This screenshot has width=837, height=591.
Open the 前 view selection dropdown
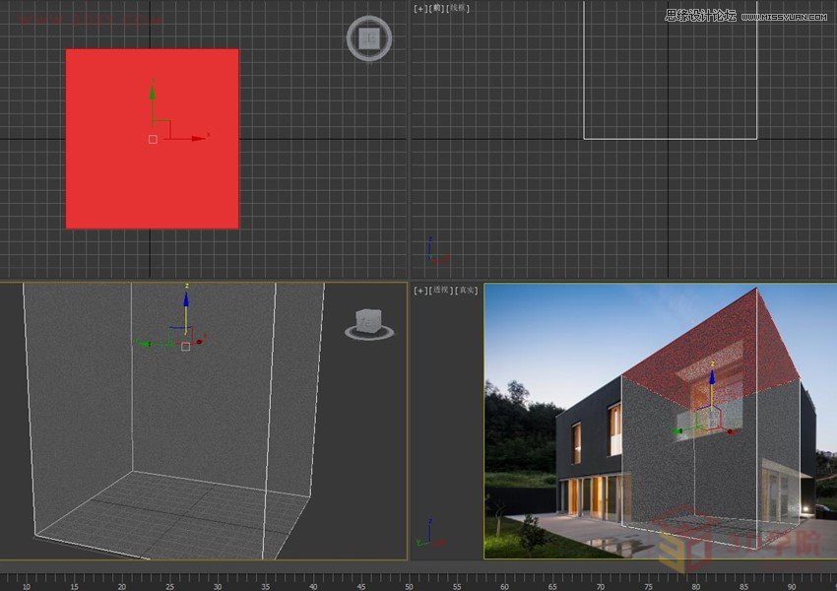(x=434, y=8)
